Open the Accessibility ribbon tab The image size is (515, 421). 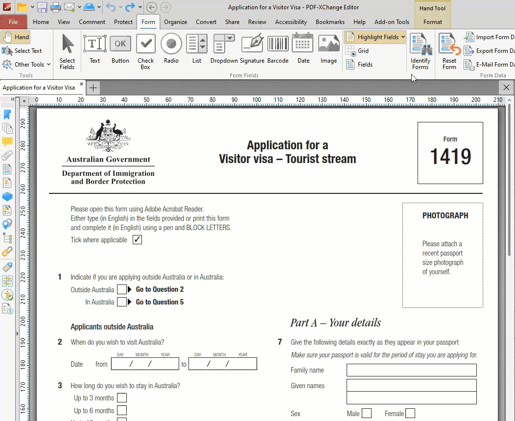[291, 22]
